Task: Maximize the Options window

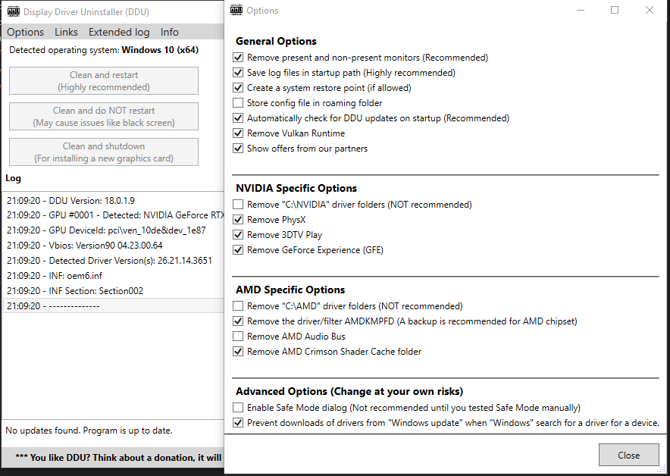Action: click(x=615, y=10)
